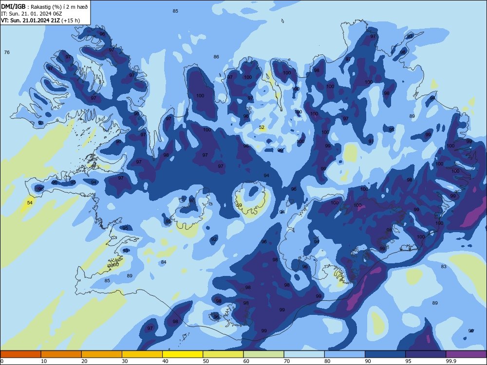Click the legend scale label '70'
This screenshot has height=365, width=487.
pos(287,361)
